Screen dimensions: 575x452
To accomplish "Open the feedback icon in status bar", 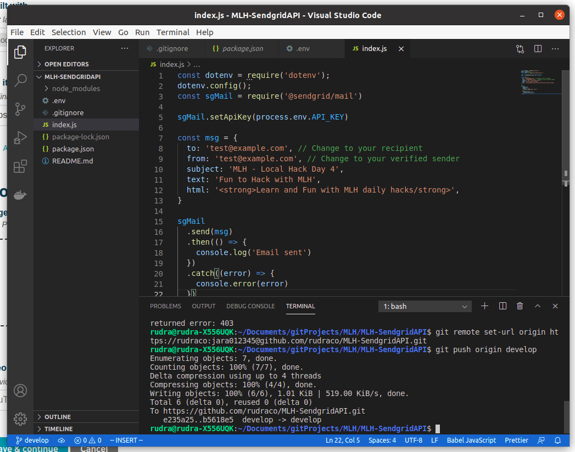I will point(541,440).
